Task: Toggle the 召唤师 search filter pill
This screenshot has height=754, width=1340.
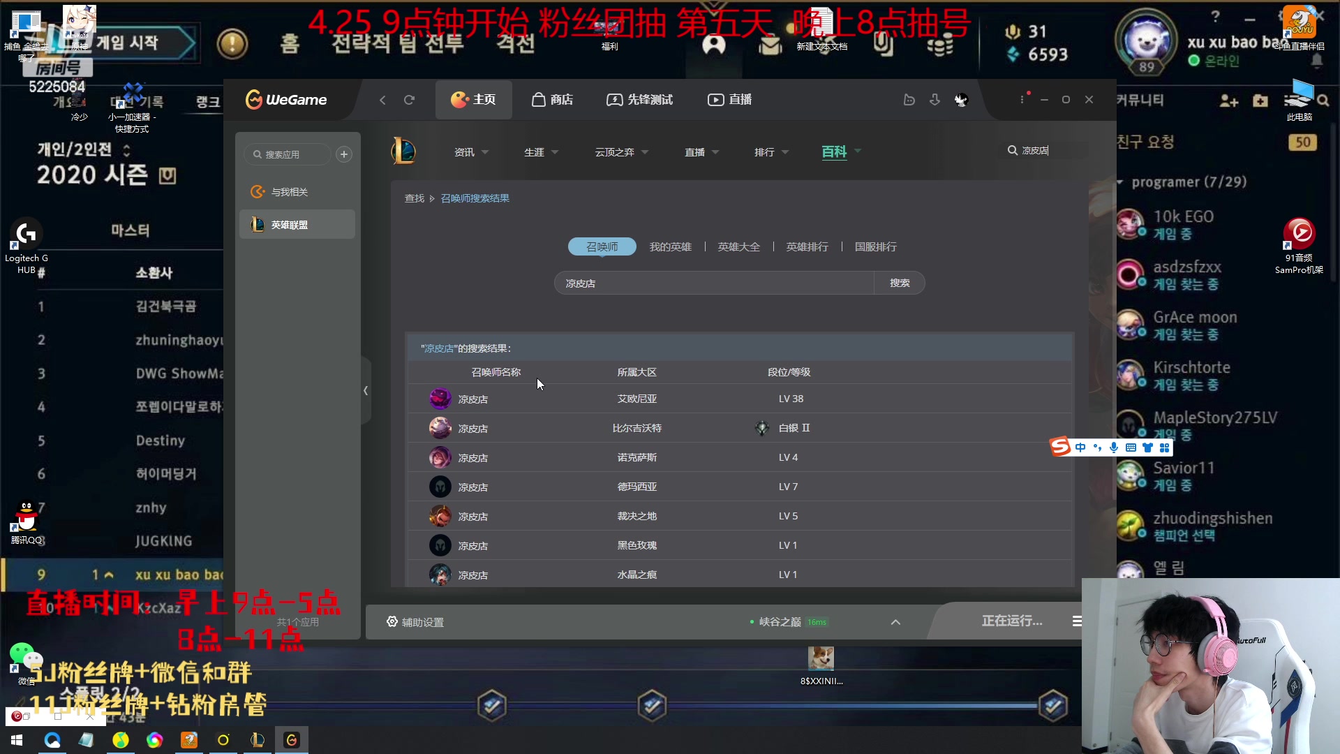Action: pyautogui.click(x=602, y=246)
